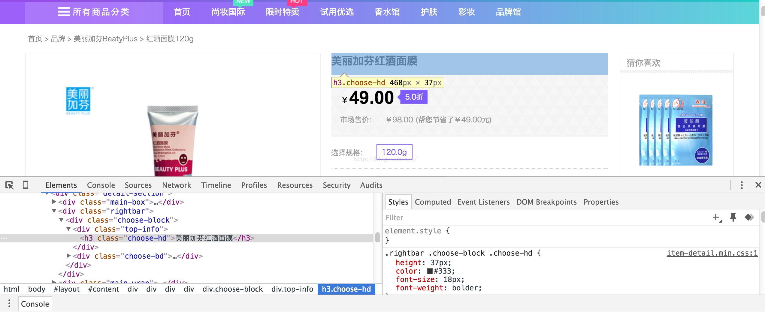Select the Event Listeners sidebar tab
The height and width of the screenshot is (312, 765).
point(483,202)
